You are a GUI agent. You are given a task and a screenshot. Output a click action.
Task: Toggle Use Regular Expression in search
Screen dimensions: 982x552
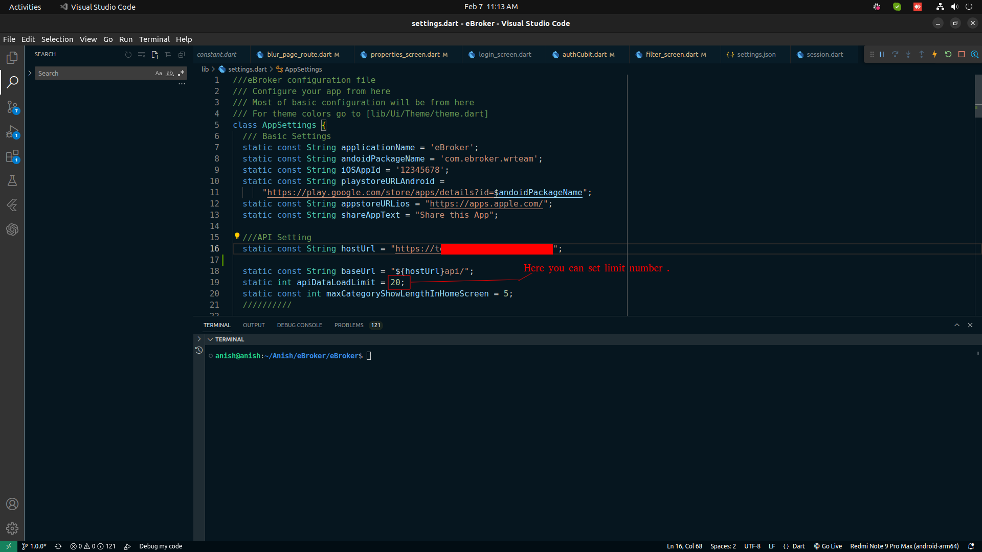pos(181,73)
